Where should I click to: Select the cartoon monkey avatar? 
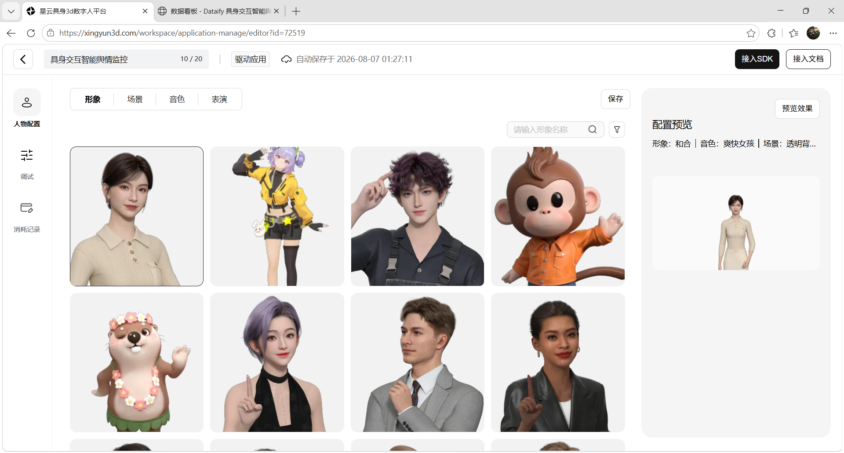[x=558, y=216]
